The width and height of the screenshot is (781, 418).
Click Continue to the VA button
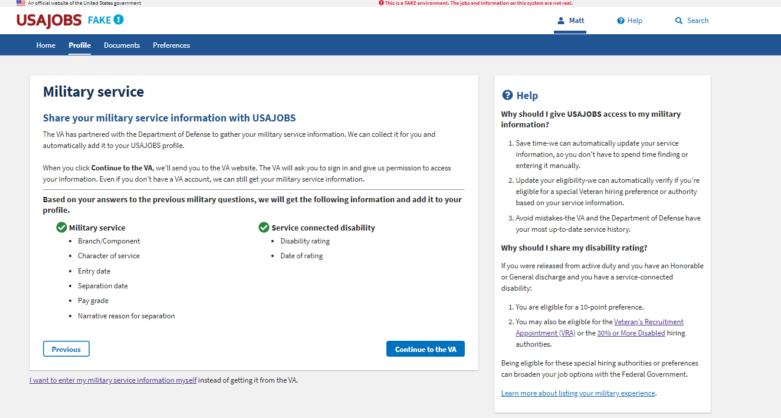[x=425, y=349]
